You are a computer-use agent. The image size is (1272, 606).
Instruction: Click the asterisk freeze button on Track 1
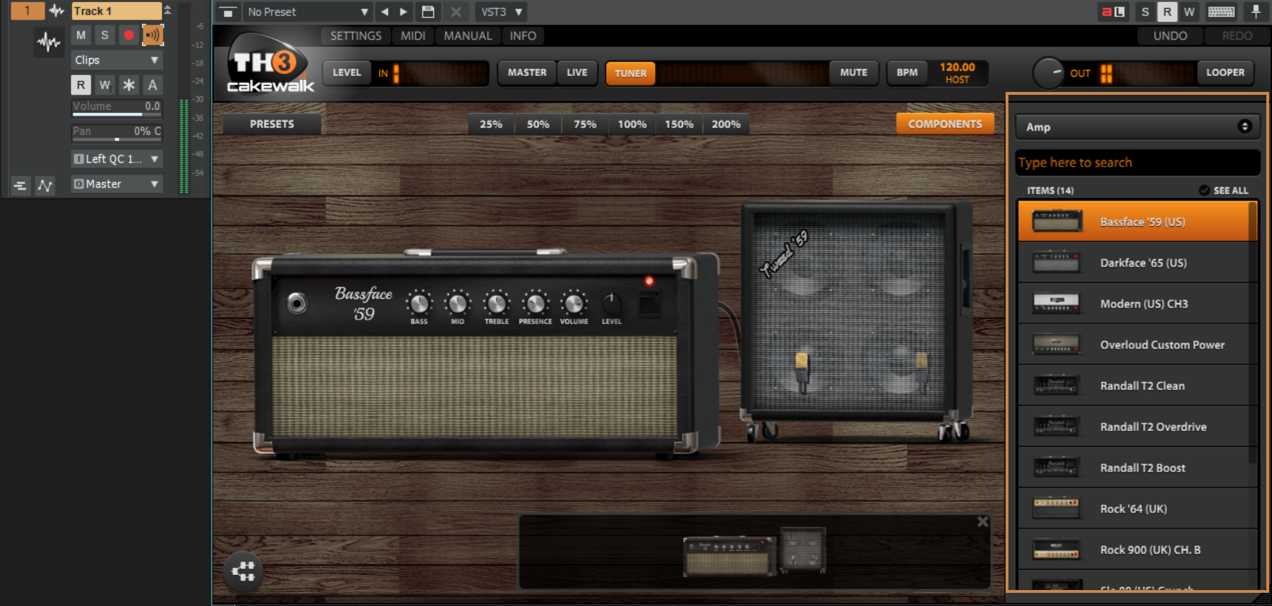[129, 85]
